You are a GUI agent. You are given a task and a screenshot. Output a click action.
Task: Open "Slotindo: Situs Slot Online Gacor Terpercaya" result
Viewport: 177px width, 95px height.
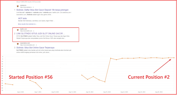click(x=35, y=47)
